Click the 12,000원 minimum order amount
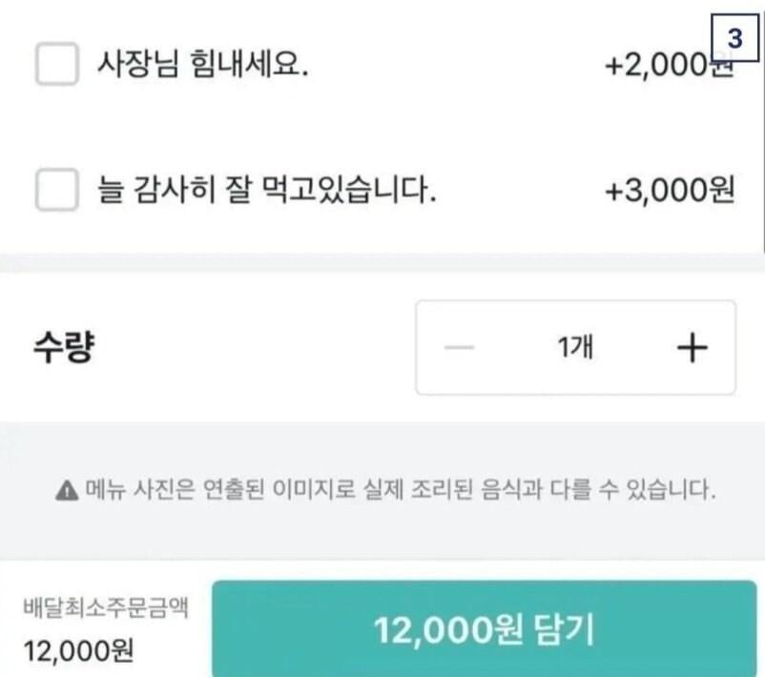765x677 pixels. [x=78, y=651]
